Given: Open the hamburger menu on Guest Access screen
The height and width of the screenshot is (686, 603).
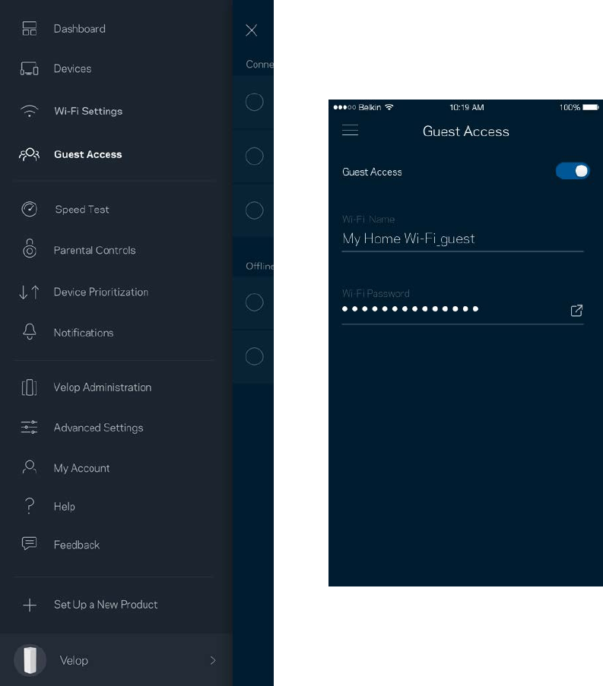Looking at the screenshot, I should 350,130.
